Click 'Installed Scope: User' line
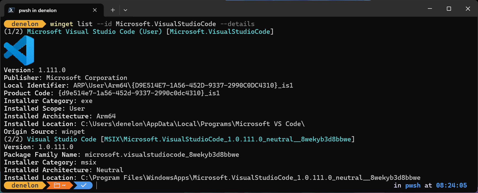Viewport: 478px width, 193px height. [44, 108]
